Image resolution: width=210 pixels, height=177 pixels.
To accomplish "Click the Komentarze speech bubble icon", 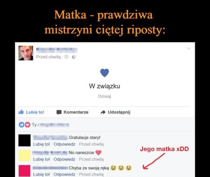I will (x=59, y=112).
